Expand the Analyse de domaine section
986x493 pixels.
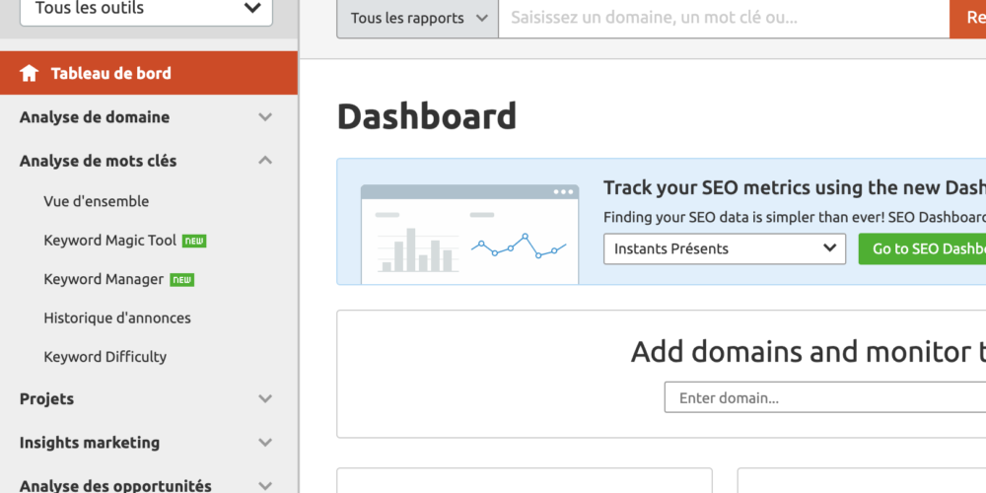click(x=264, y=117)
